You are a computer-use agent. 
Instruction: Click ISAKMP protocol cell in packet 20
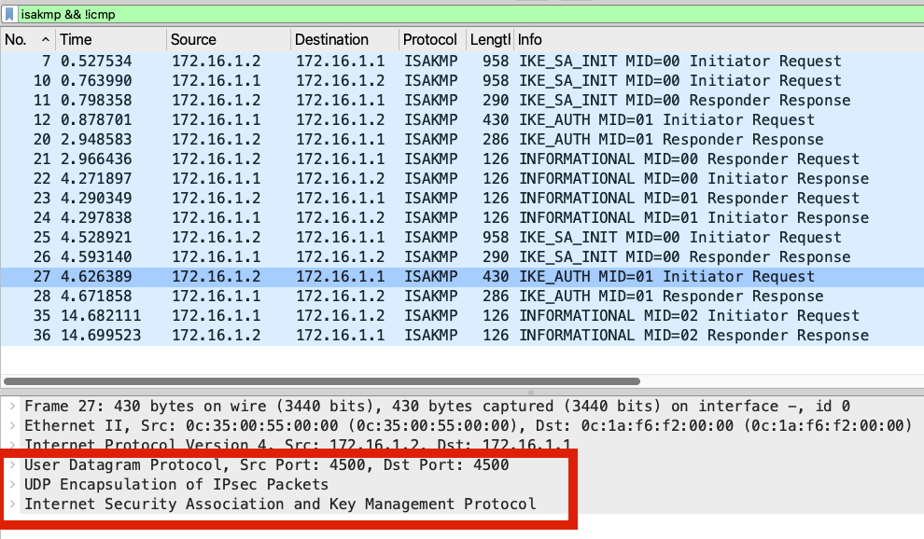pos(431,140)
